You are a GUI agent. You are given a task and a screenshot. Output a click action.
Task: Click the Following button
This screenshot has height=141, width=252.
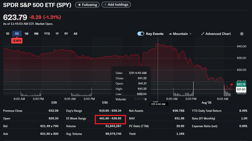point(87,5)
